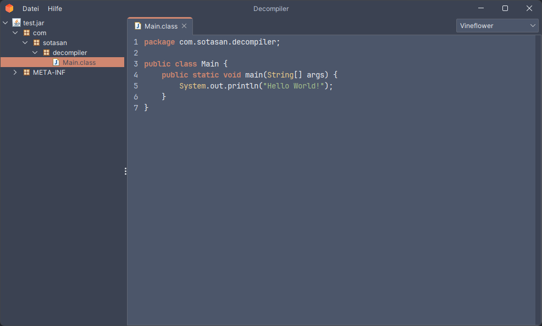Collapse the com package node
This screenshot has height=326, width=542.
pos(15,33)
